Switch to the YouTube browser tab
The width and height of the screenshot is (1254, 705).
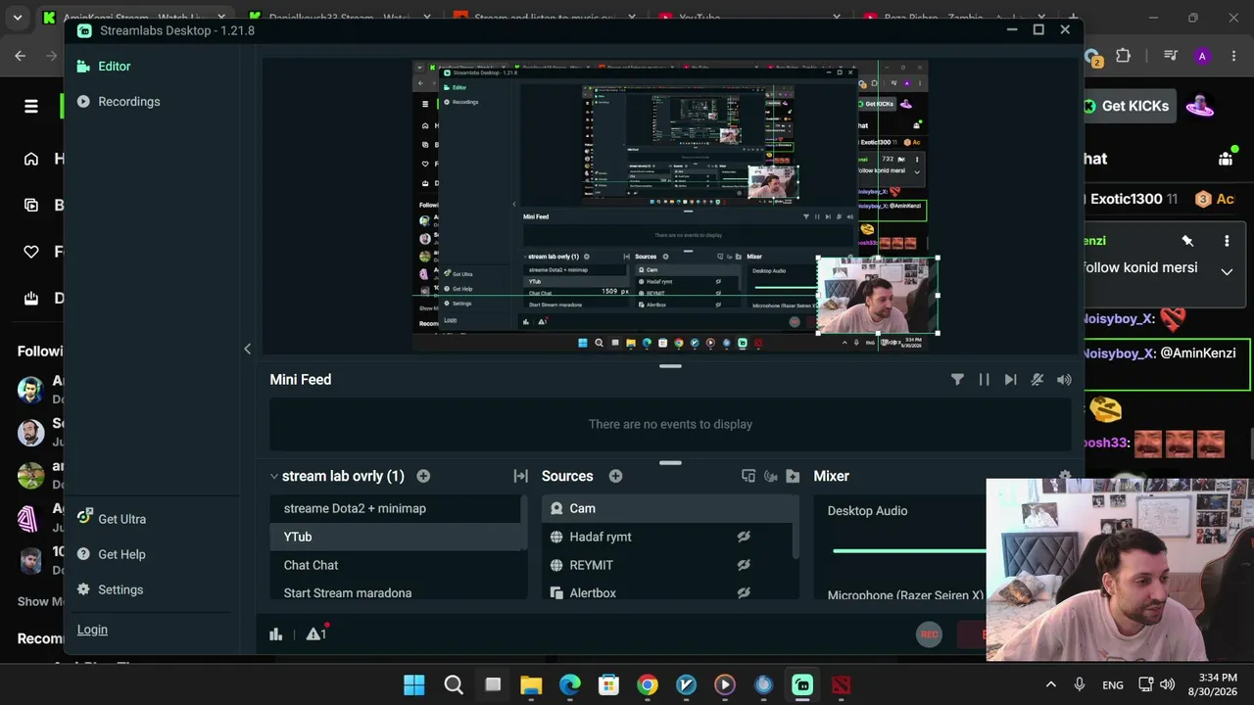pyautogui.click(x=750, y=18)
